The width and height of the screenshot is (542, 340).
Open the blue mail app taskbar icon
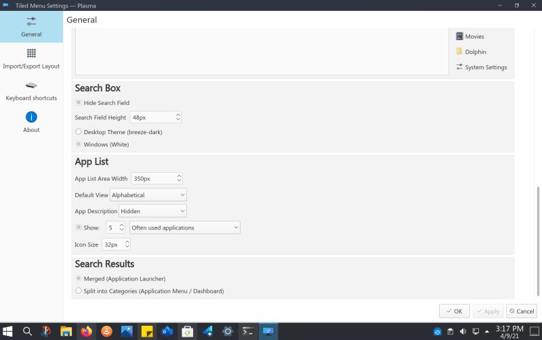coord(167,331)
